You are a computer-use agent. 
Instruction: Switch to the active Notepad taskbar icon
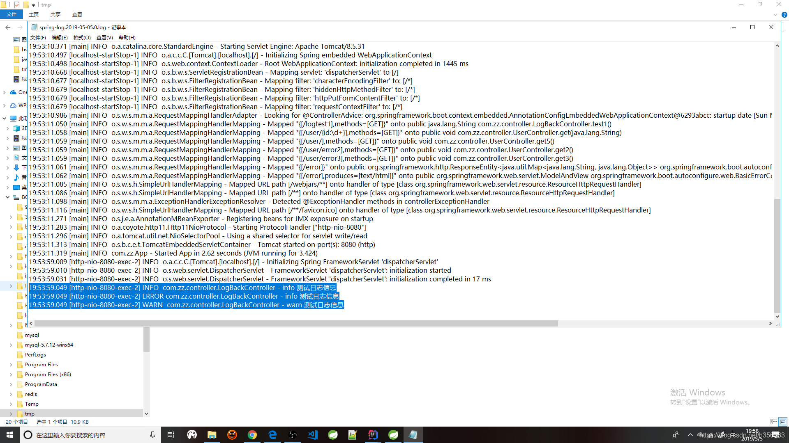[413, 435]
